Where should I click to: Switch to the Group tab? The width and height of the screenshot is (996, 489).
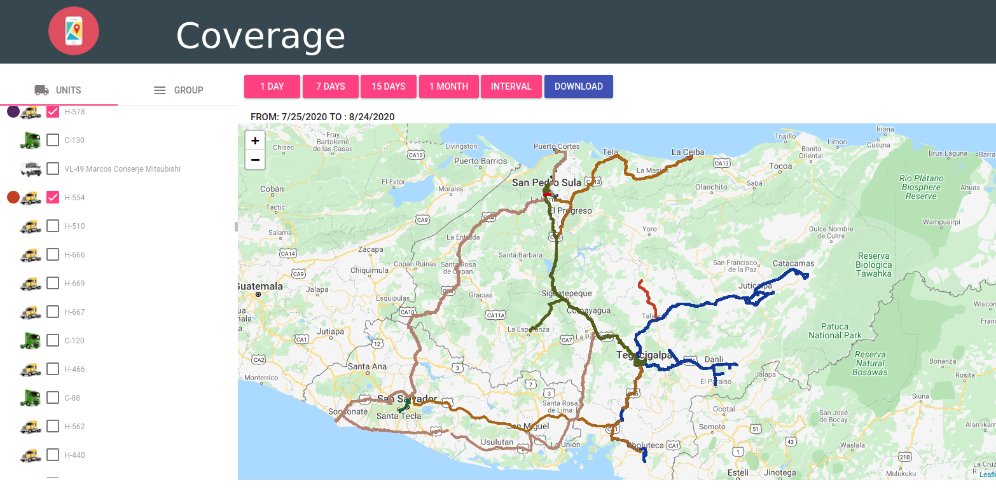click(x=178, y=90)
